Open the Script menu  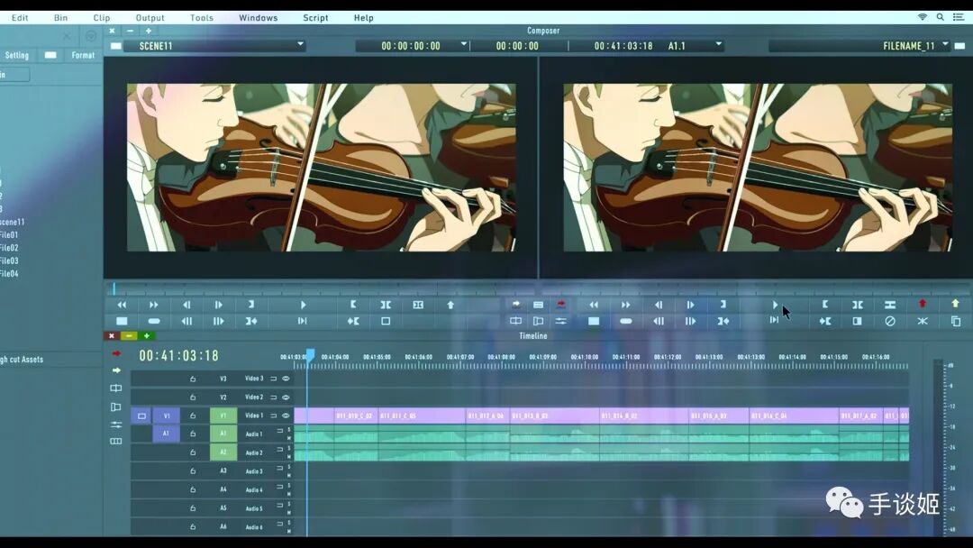[x=316, y=17]
